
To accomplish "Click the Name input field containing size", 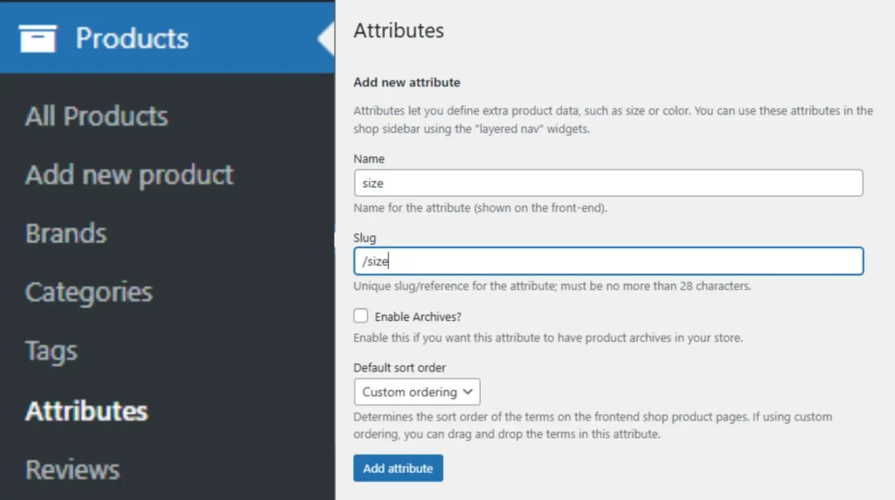I will [608, 183].
